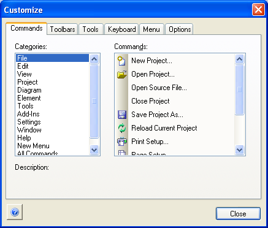
Task: Click the Page Setup icon at list bottom
Action: coord(122,153)
